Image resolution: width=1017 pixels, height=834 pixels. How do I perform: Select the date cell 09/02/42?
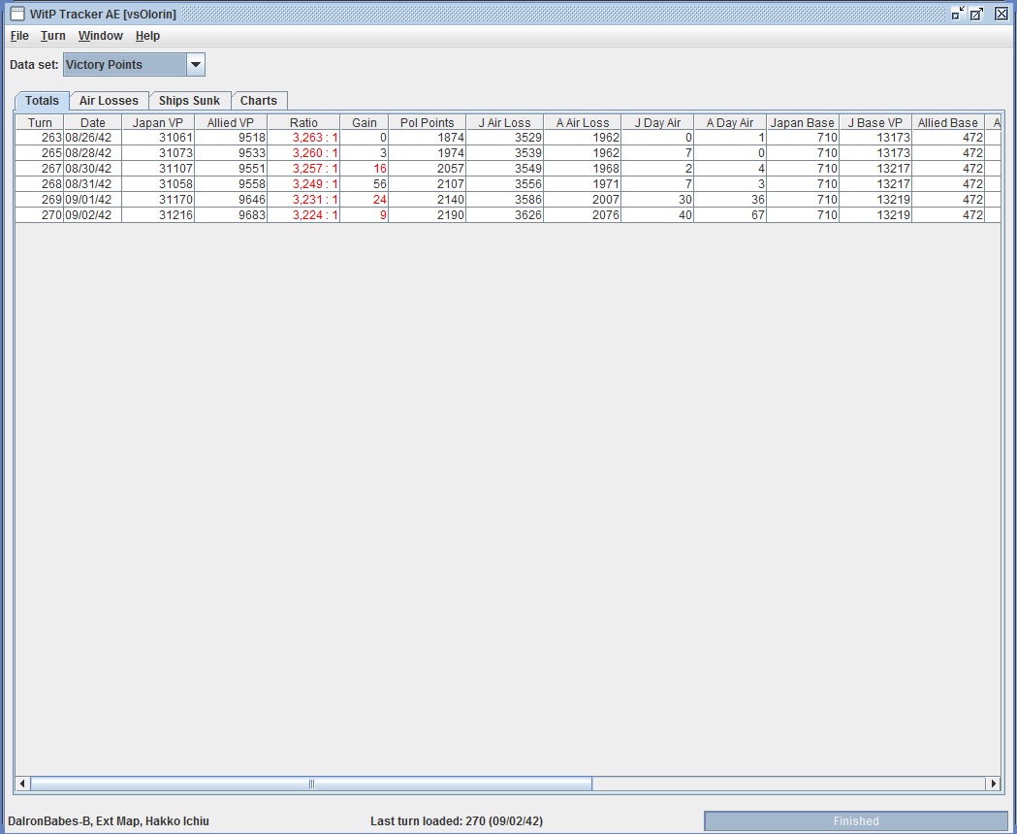click(x=93, y=215)
